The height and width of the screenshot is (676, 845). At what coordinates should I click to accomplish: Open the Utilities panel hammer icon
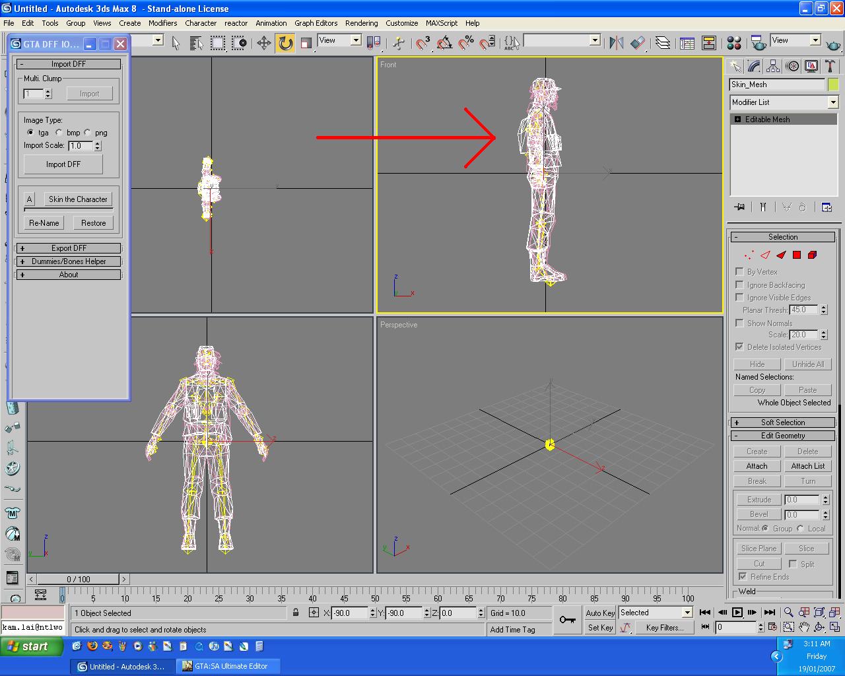830,67
